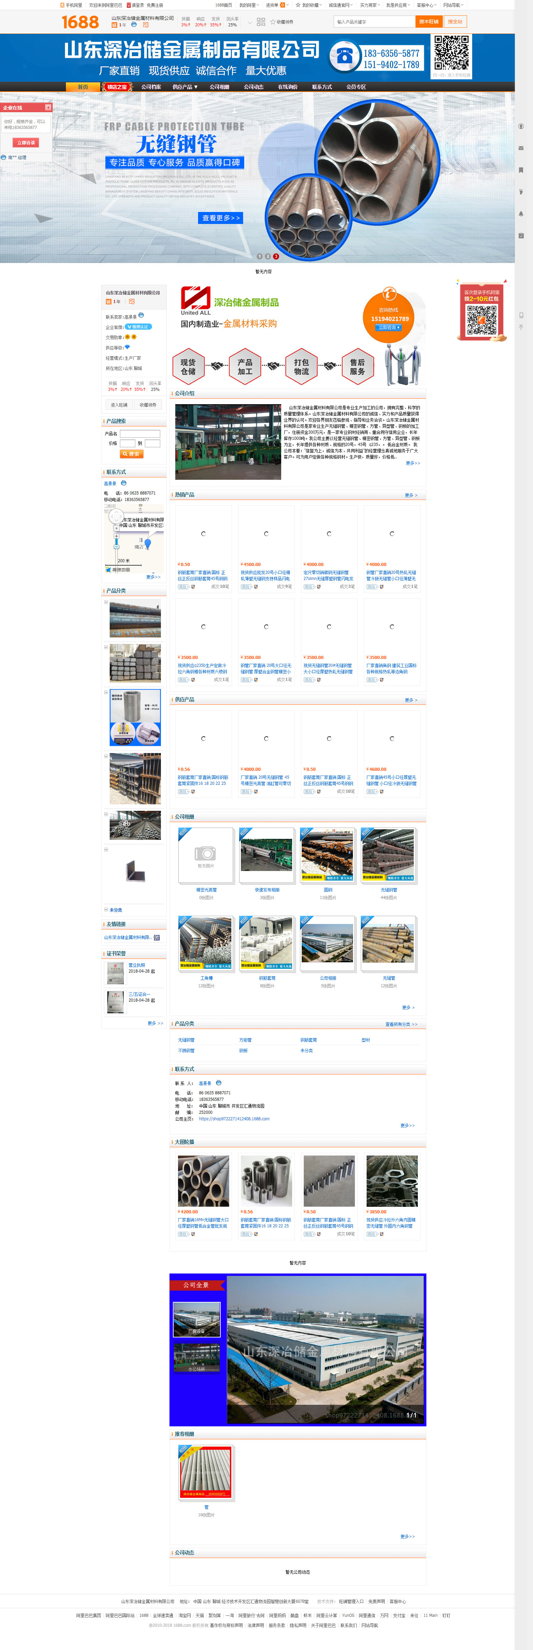This screenshot has width=533, height=1650.
Task: Open the 办公场所 thumbnail in 公司全景
Action: (x=197, y=1358)
